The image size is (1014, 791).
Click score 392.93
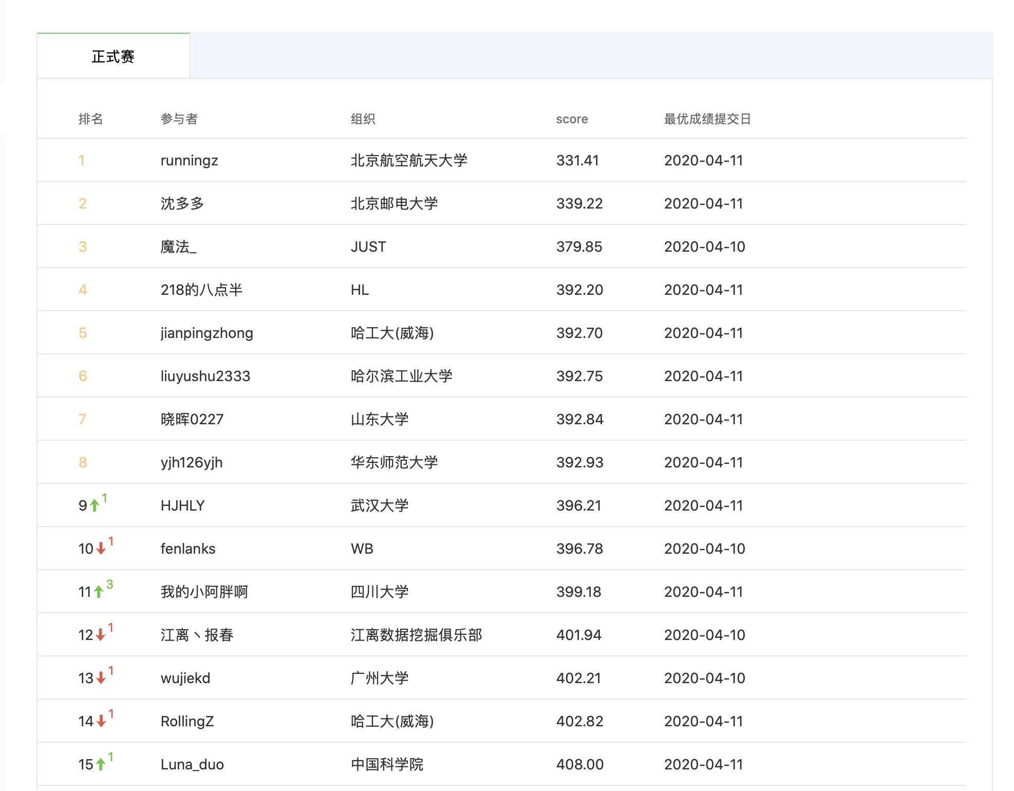click(579, 462)
